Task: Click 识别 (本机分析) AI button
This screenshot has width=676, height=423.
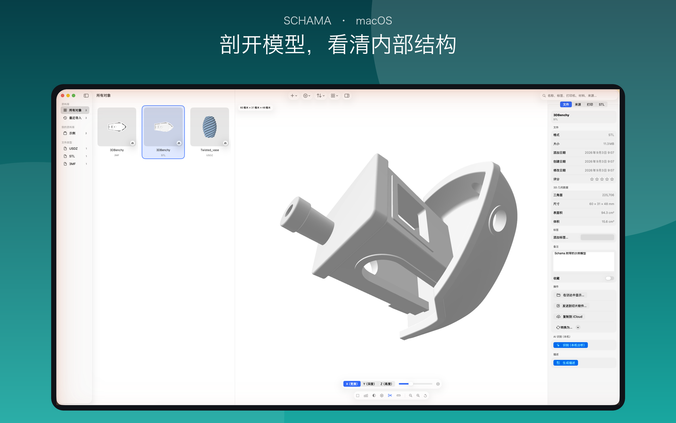Action: tap(571, 345)
